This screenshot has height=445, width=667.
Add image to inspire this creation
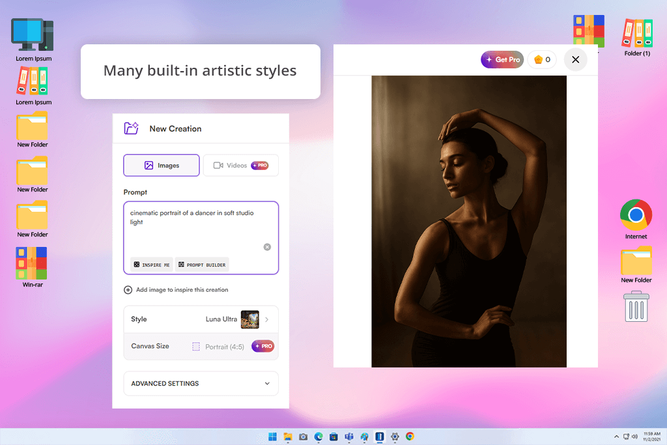176,290
